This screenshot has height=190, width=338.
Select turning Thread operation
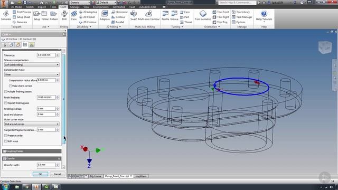(186, 22)
